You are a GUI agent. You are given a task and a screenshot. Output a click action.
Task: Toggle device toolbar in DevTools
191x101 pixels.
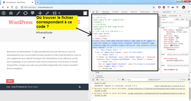[97, 12]
